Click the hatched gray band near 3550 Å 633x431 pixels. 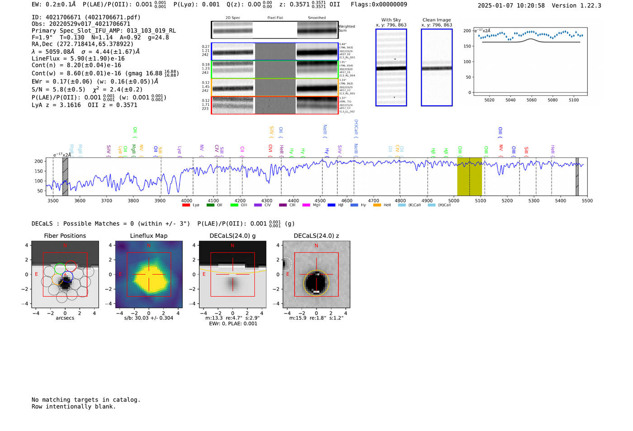65,176
